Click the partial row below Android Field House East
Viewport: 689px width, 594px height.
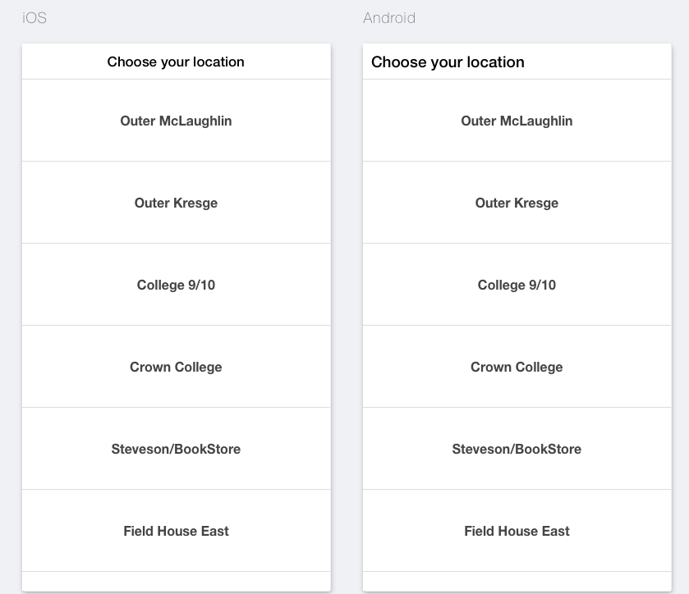[x=517, y=581]
